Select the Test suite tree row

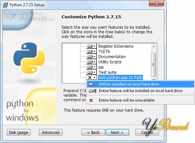[x=108, y=72]
